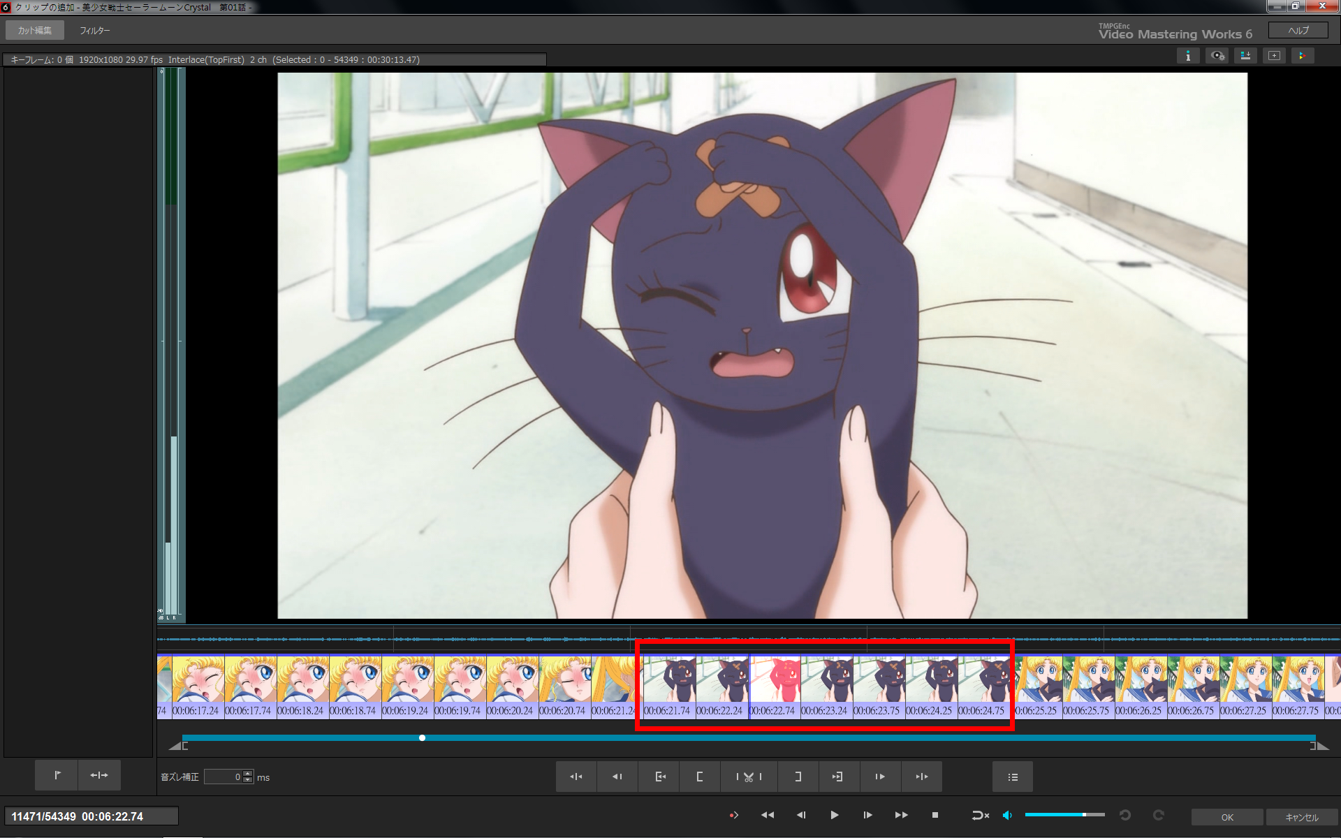Increase audio gap correction stepper
The height and width of the screenshot is (838, 1341).
pyautogui.click(x=247, y=774)
